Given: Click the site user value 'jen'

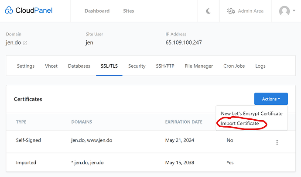Looking at the screenshot, I should point(89,42).
